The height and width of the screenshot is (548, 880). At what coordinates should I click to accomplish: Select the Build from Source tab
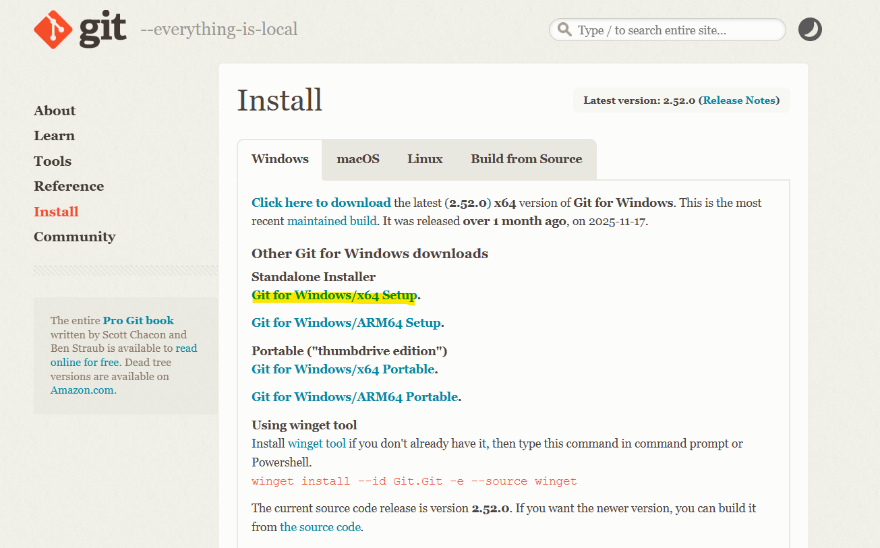tap(526, 159)
